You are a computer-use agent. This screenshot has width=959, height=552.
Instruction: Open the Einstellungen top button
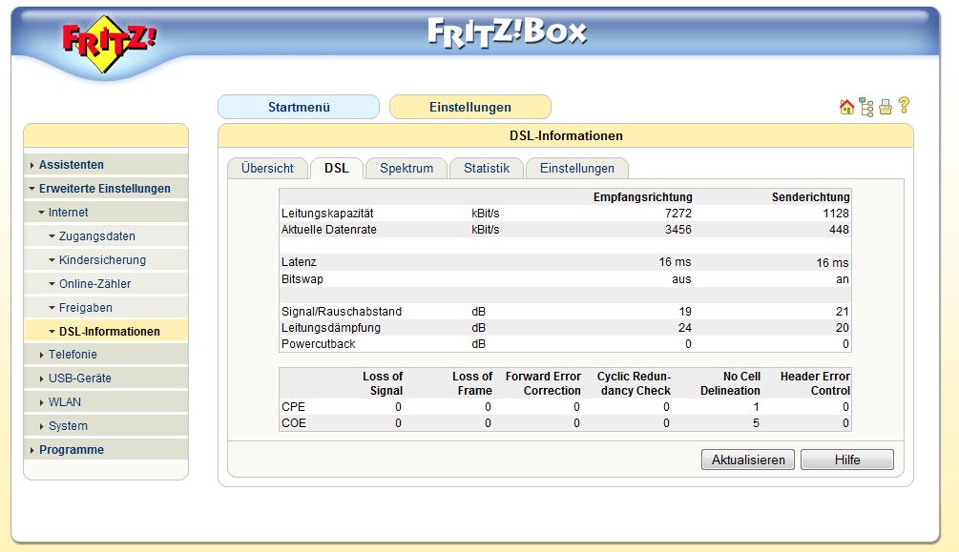pos(469,107)
